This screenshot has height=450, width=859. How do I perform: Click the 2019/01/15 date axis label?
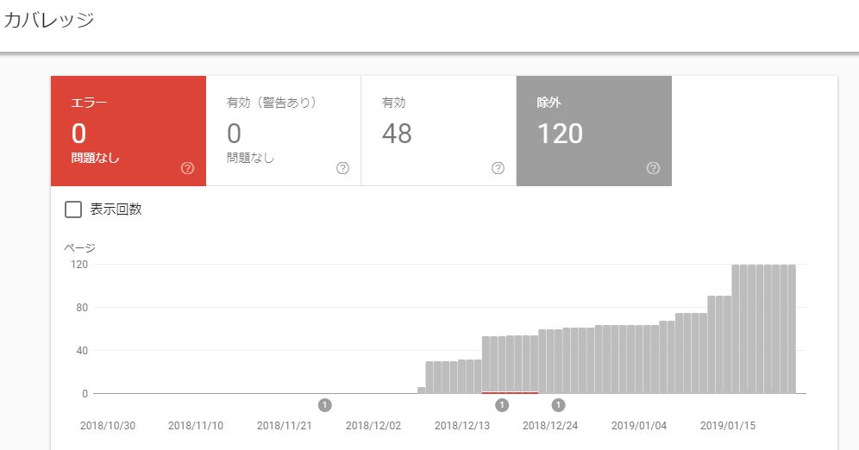pos(728,425)
